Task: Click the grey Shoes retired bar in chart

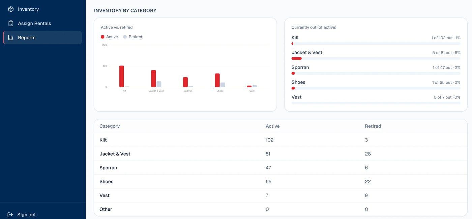Action: pos(223,85)
